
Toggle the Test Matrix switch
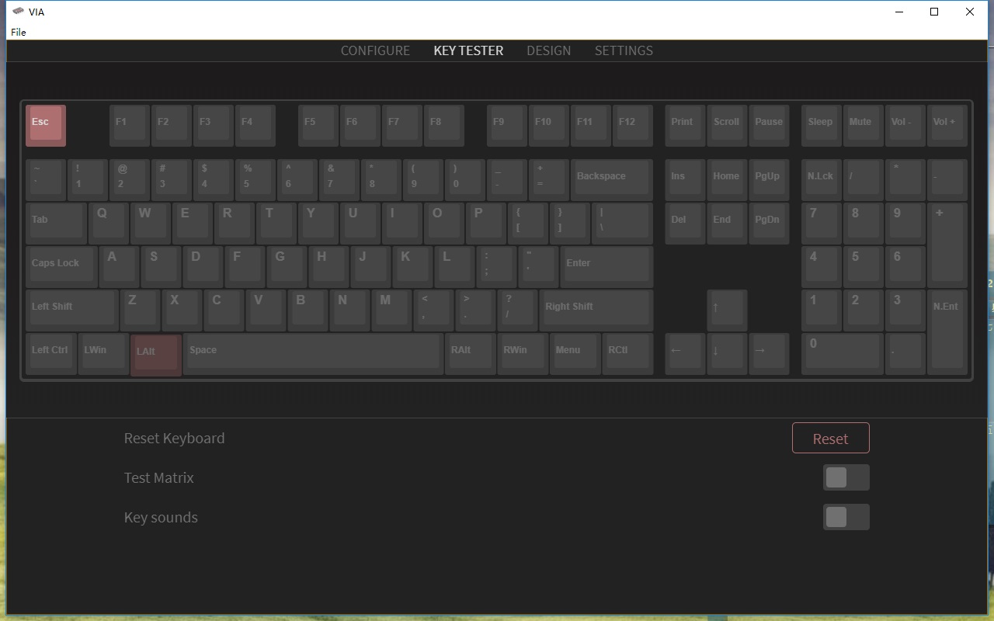(x=846, y=477)
